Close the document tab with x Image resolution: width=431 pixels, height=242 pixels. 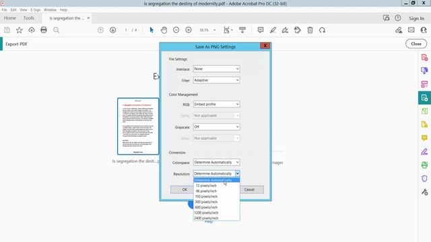tap(88, 18)
